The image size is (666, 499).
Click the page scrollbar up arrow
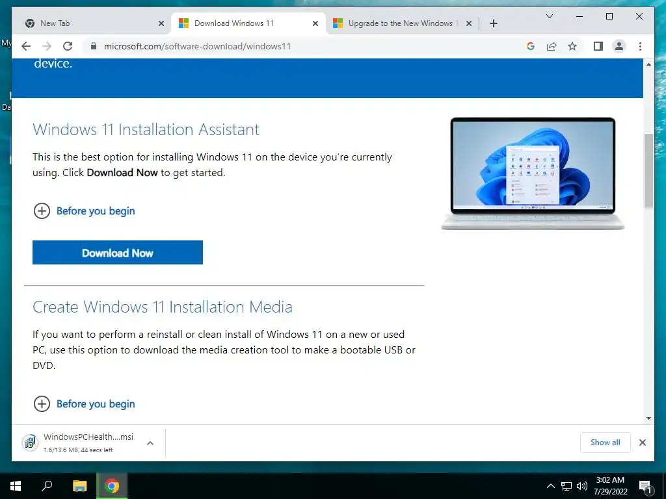point(648,64)
